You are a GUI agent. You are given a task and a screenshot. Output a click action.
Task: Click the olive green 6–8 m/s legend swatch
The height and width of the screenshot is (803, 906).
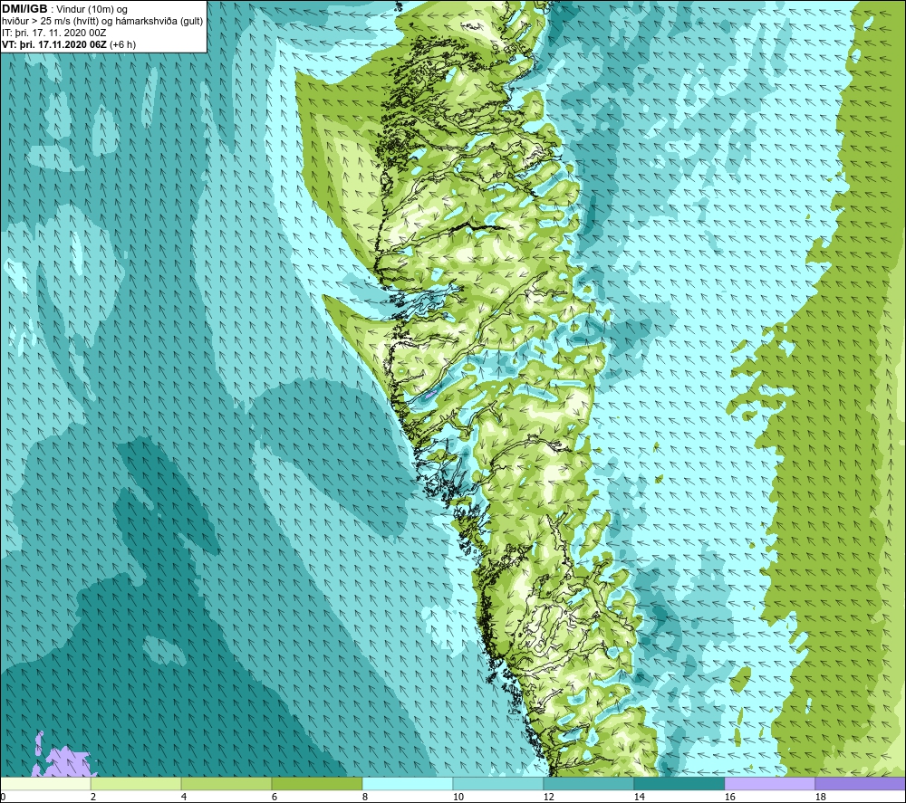(317, 783)
